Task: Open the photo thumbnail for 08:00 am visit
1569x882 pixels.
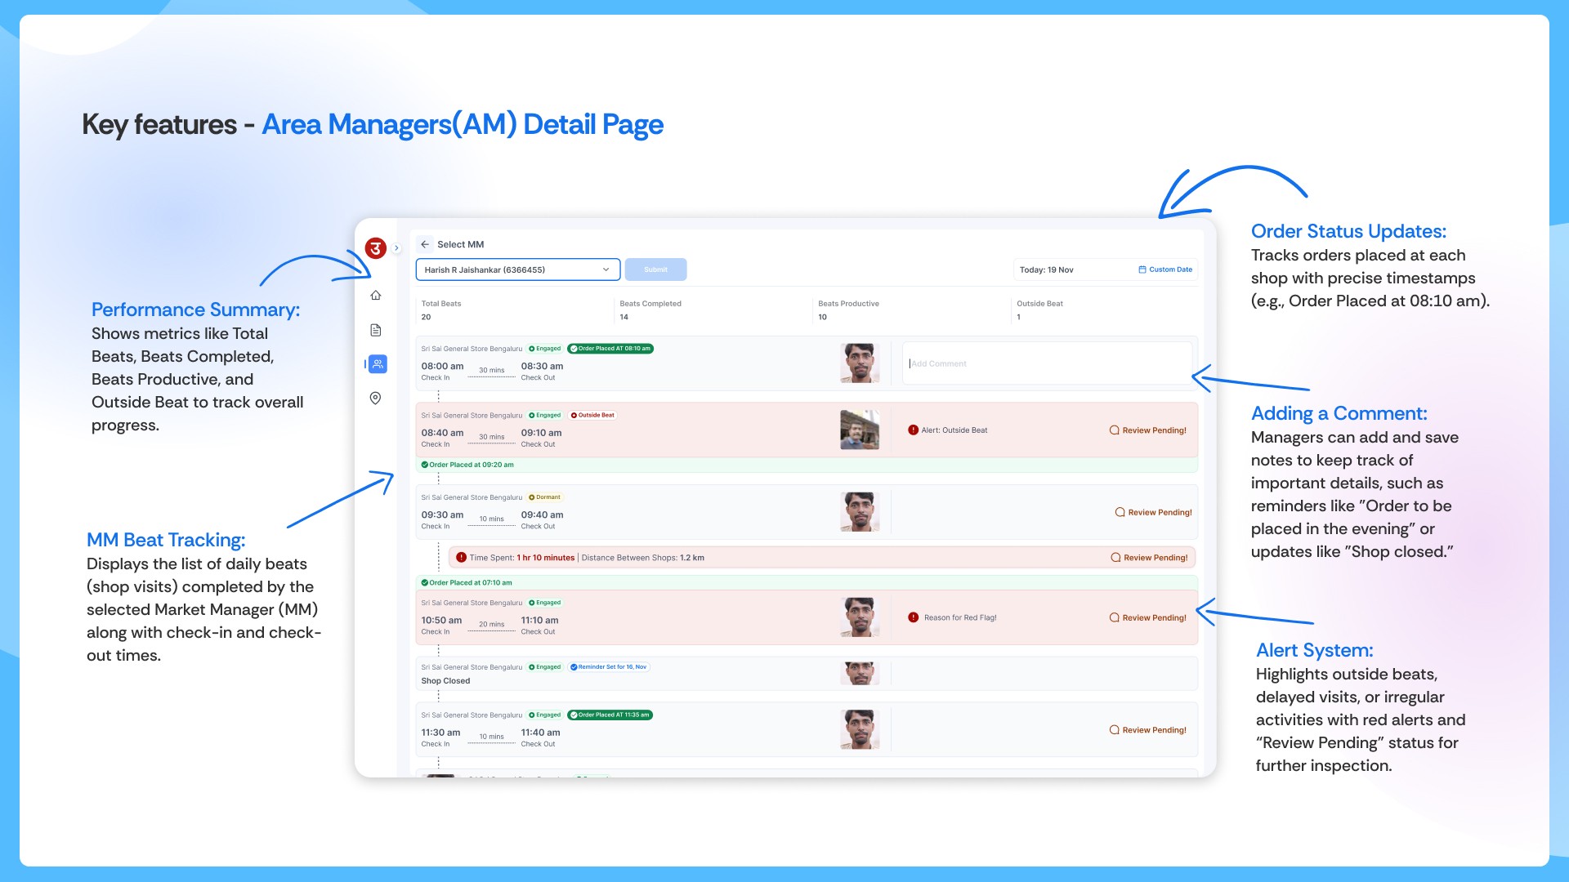Action: tap(860, 363)
